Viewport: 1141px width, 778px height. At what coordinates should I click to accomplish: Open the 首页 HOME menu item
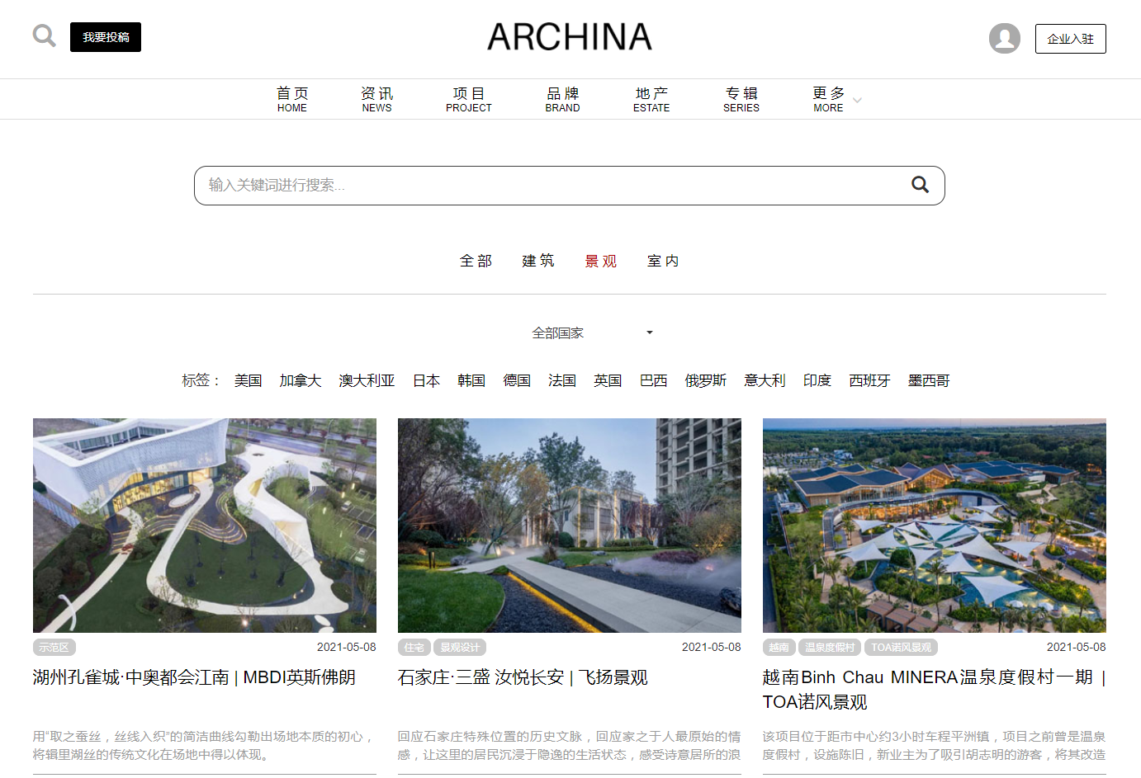(292, 100)
